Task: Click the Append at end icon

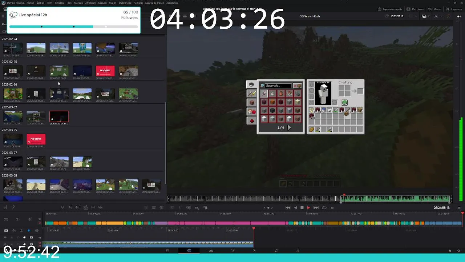Action: pyautogui.click(x=70, y=208)
